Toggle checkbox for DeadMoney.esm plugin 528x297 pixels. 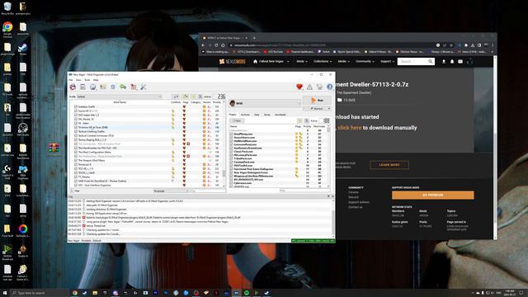point(231,134)
